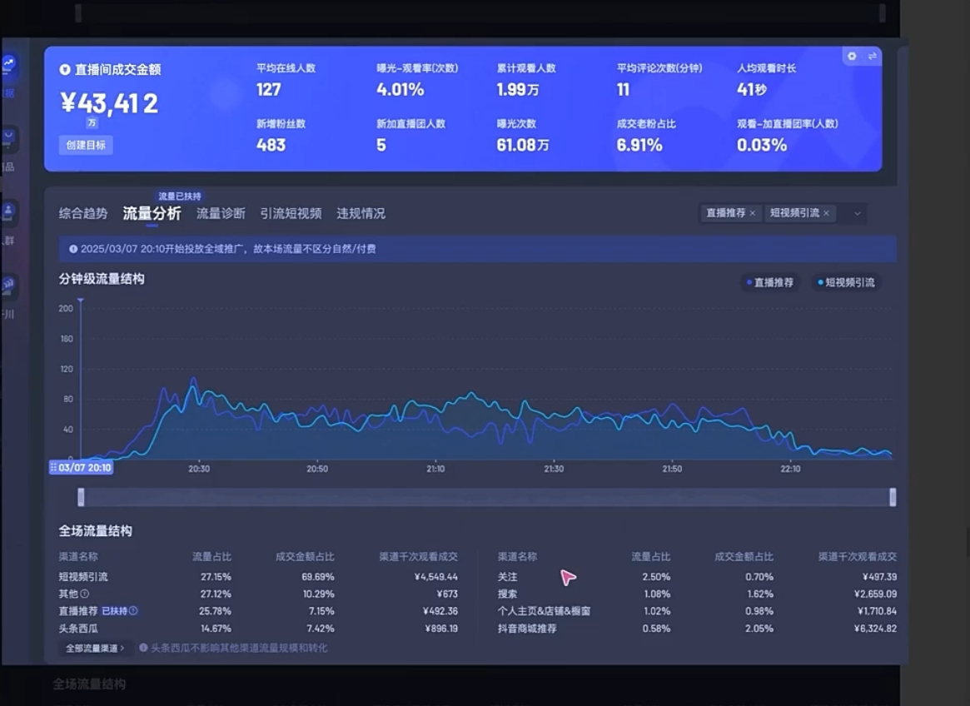970x706 pixels.
Task: Click the swap-metrics arrows icon beside the gear
Action: (x=873, y=56)
